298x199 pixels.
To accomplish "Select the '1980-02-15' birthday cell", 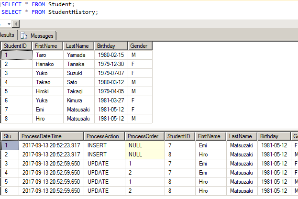I will [x=111, y=55].
